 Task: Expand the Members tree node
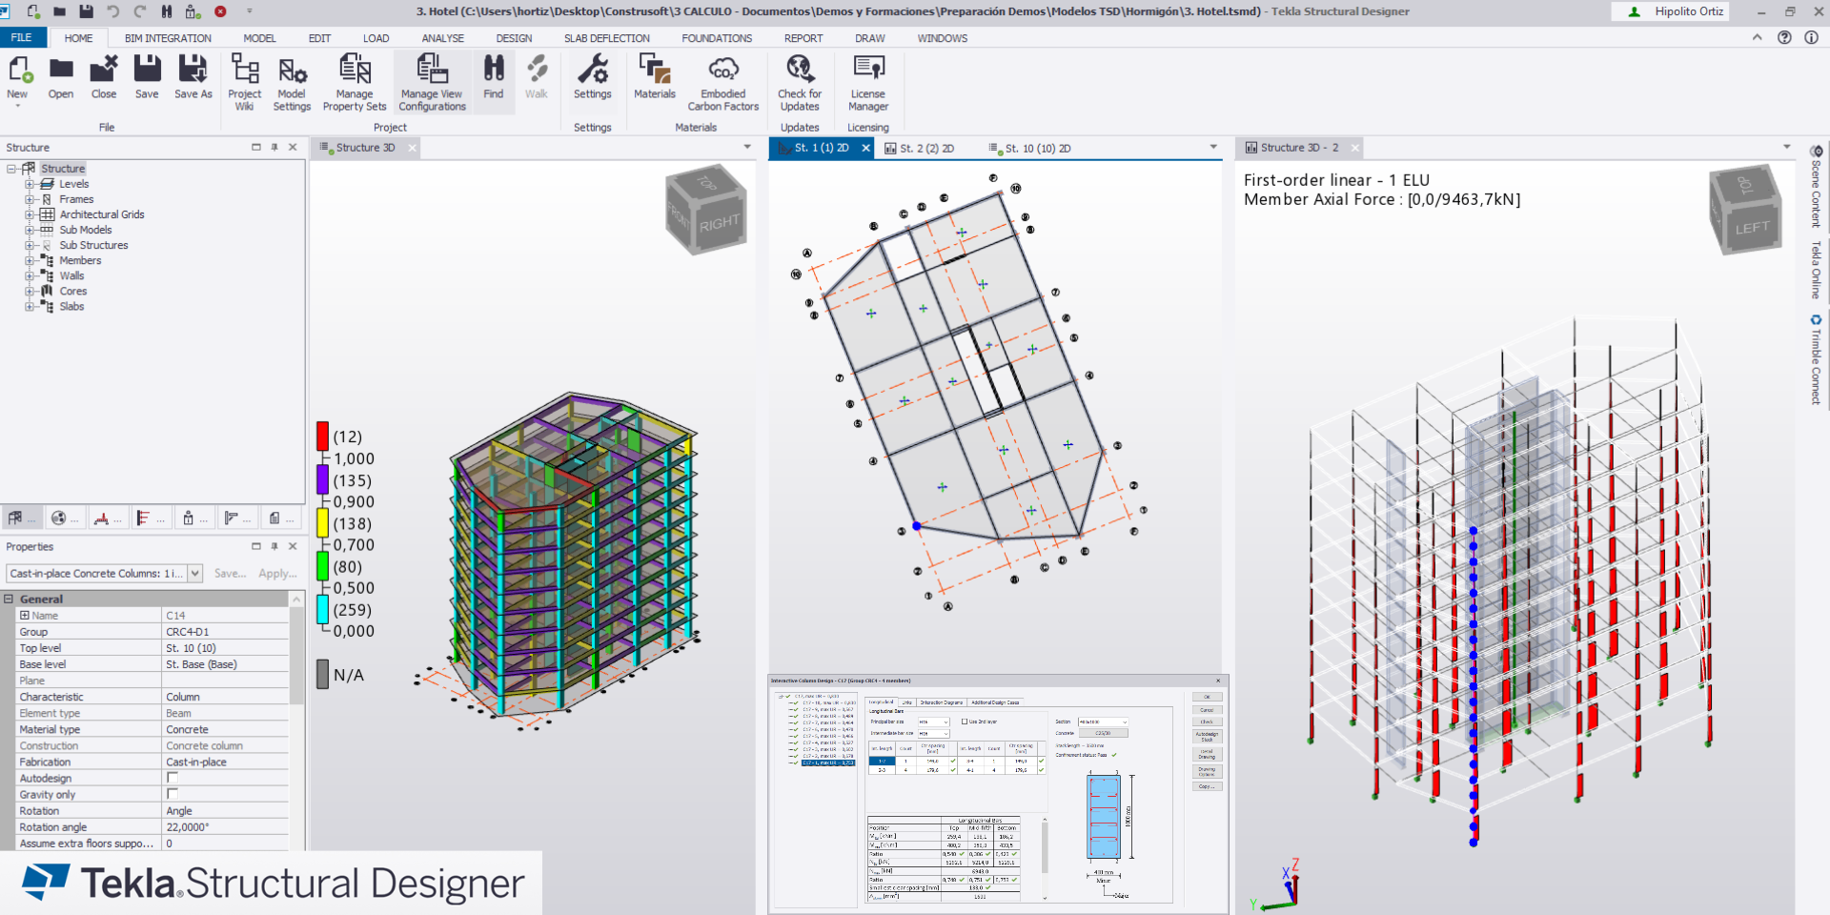(x=30, y=260)
